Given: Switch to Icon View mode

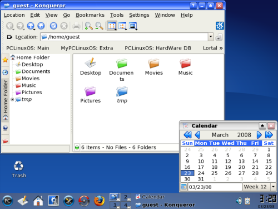Looking at the screenshot, I should coord(112,26).
